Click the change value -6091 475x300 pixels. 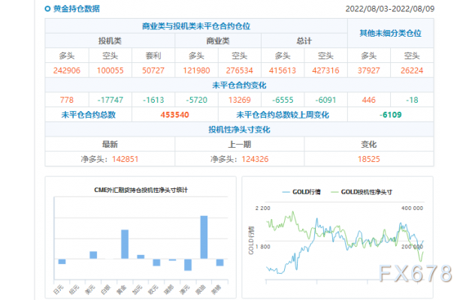[x=325, y=100]
